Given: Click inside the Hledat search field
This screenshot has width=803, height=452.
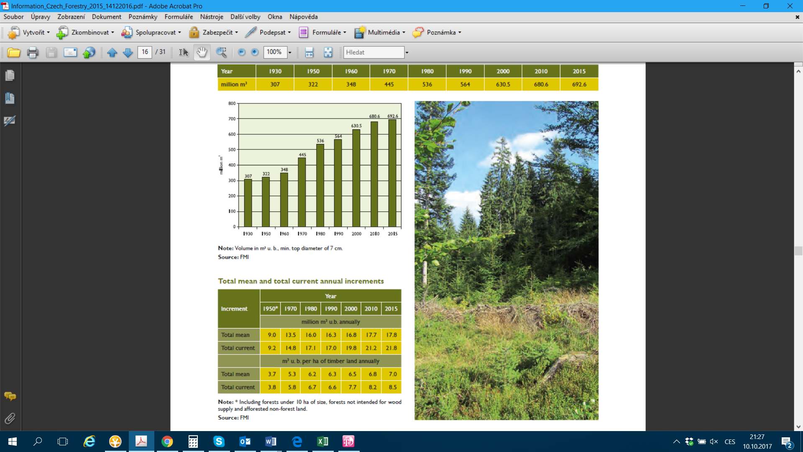Looking at the screenshot, I should point(373,52).
